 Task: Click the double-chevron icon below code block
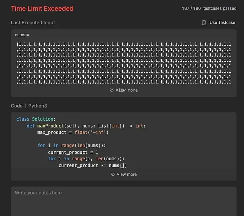point(113,174)
